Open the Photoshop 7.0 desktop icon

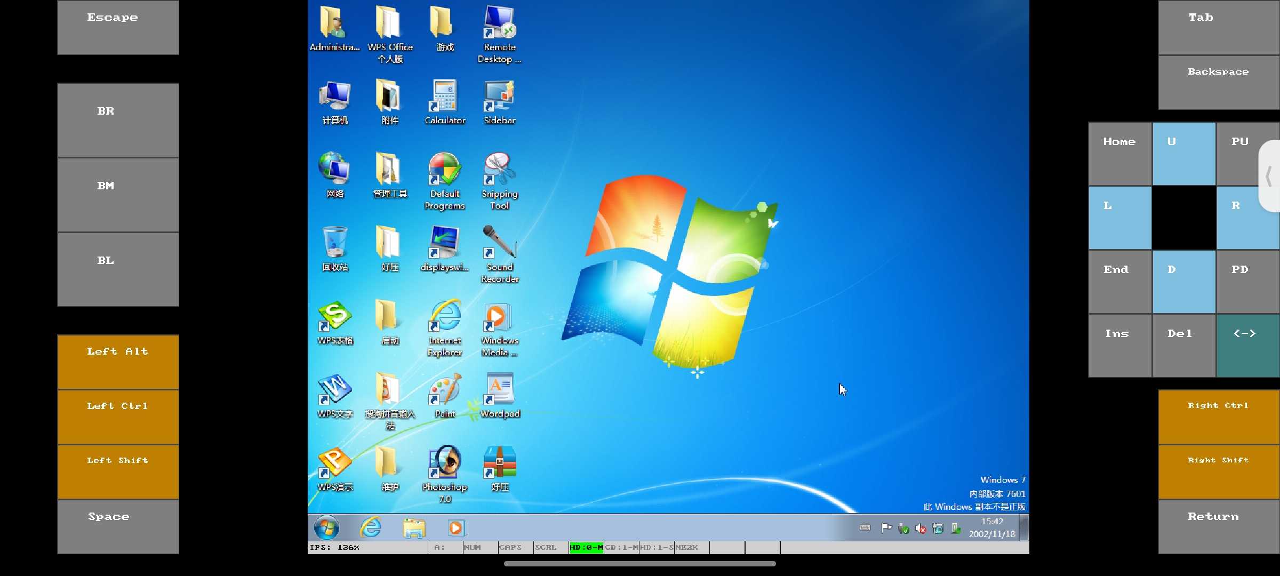click(x=445, y=463)
